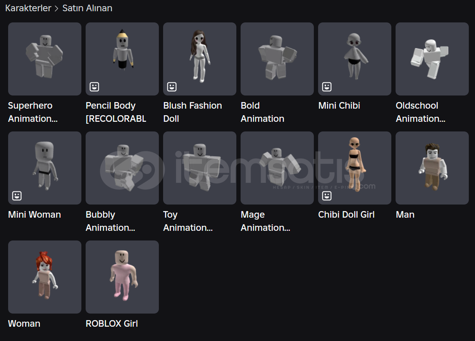Select the Bubbly Animation thumbnail
The height and width of the screenshot is (341, 475).
pyautogui.click(x=122, y=168)
